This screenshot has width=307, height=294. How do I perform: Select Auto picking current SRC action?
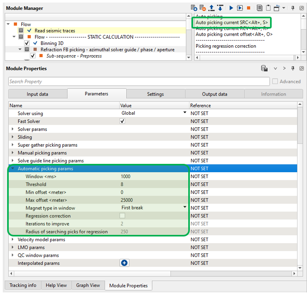click(x=232, y=23)
